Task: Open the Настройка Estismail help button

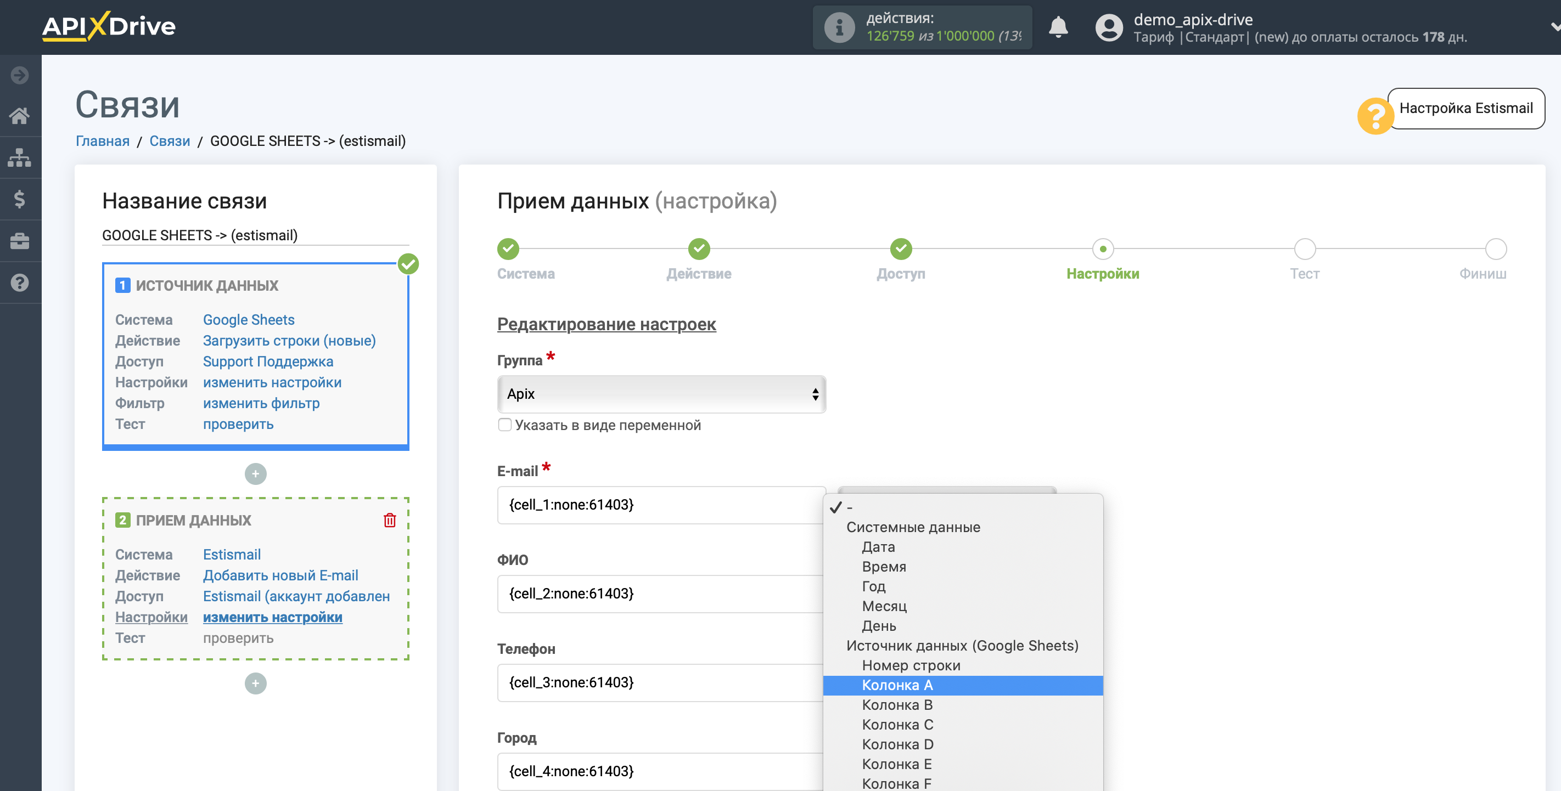Action: click(x=1465, y=109)
